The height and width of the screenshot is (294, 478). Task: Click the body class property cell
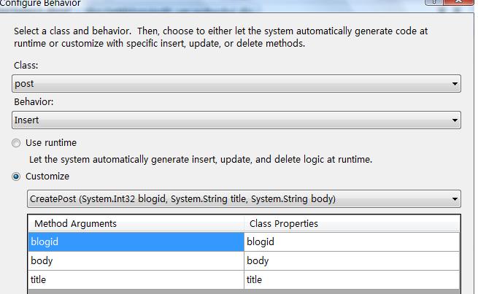352,260
